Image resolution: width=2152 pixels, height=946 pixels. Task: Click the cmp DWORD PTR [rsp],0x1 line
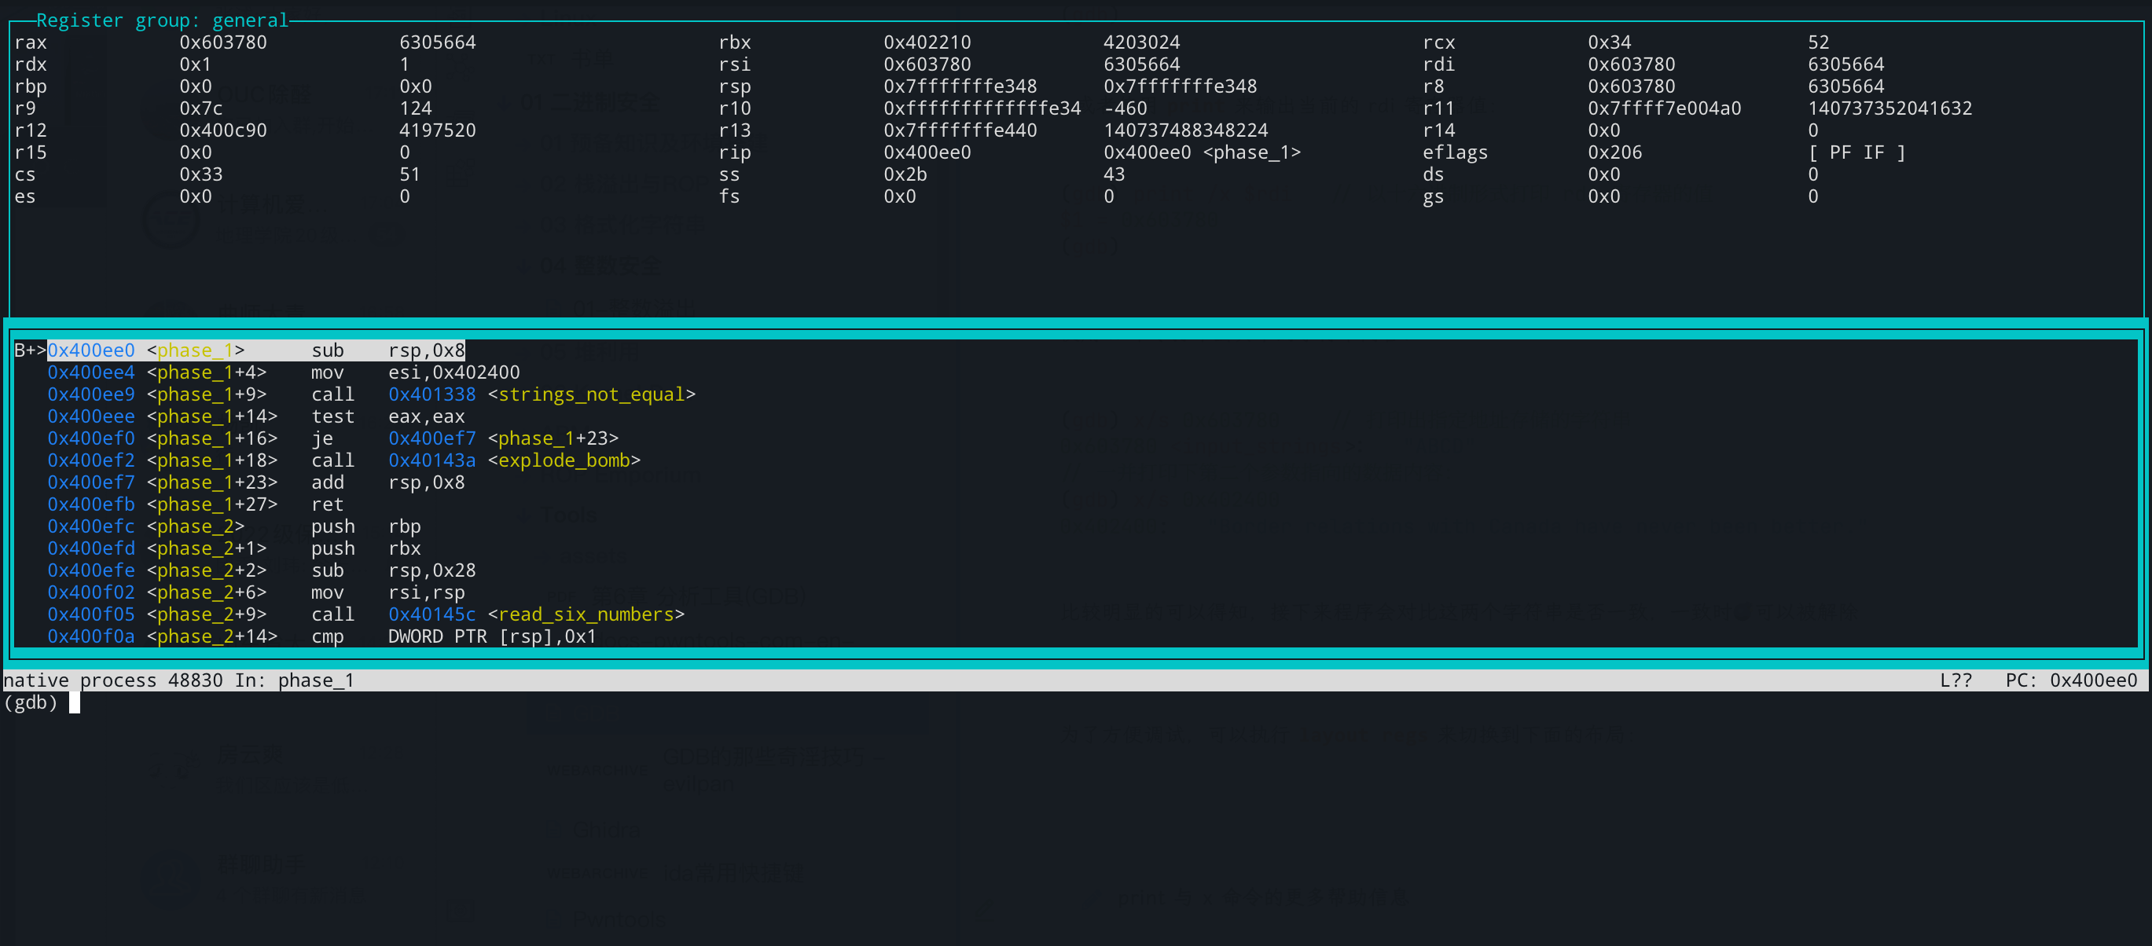[492, 636]
